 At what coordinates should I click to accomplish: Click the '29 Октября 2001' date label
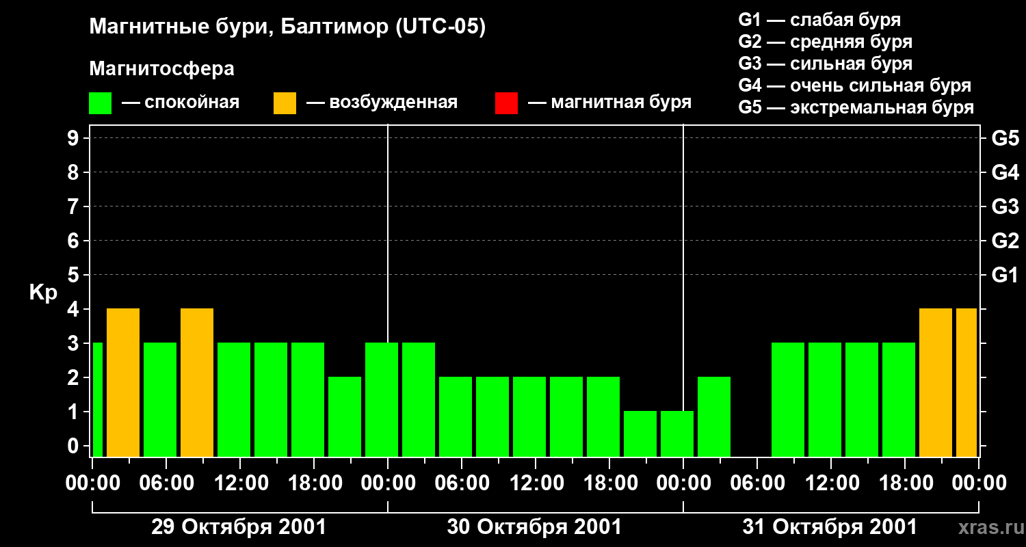(239, 527)
